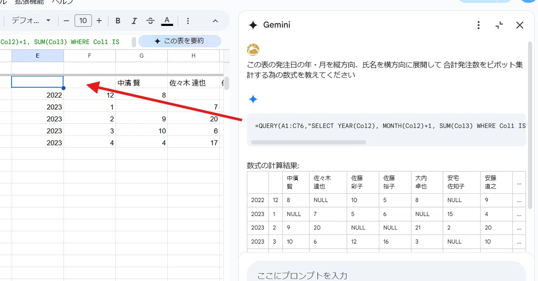Open the Gemini panel more options menu
The height and width of the screenshot is (281, 538).
coord(478,25)
